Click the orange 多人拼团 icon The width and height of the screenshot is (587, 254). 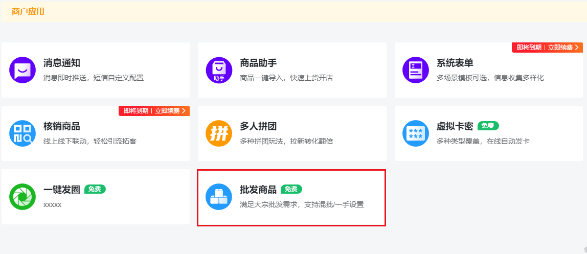pos(219,133)
